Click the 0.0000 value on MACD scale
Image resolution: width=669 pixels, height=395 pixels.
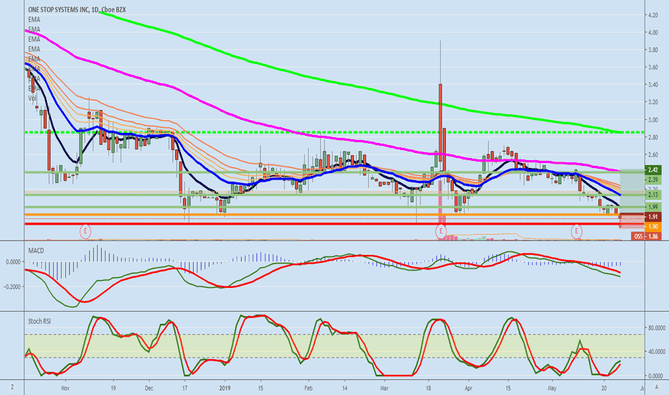pyautogui.click(x=13, y=261)
